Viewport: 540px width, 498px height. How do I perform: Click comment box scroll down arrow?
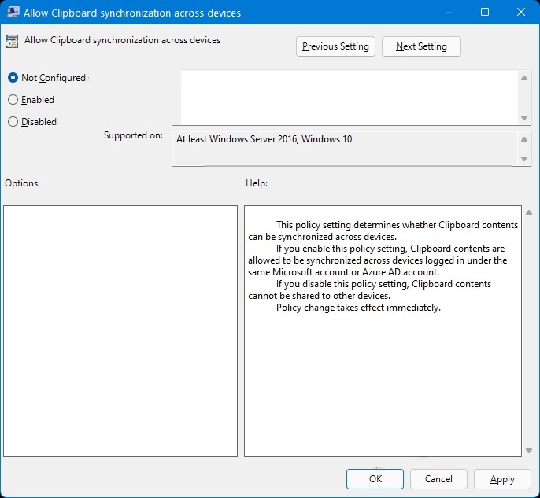524,118
